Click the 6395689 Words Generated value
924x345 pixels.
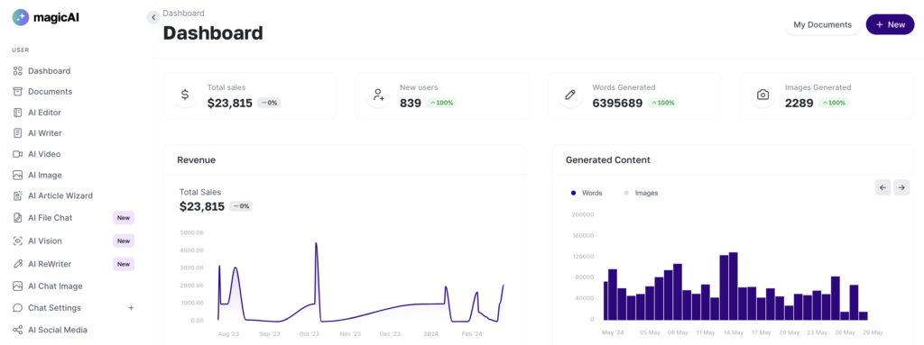click(617, 103)
